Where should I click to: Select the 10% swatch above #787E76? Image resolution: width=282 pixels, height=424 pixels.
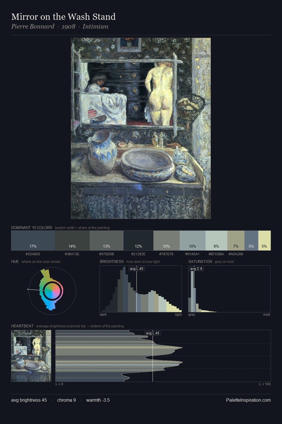[x=166, y=241]
